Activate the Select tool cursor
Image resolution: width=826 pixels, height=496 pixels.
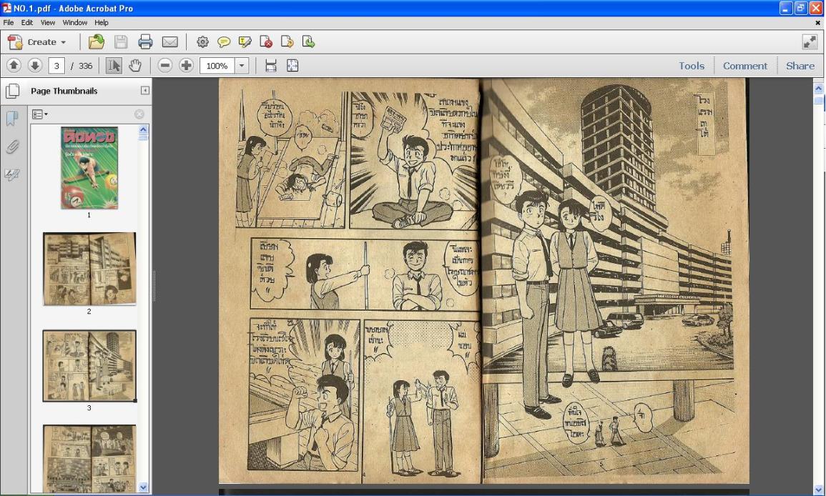click(113, 65)
